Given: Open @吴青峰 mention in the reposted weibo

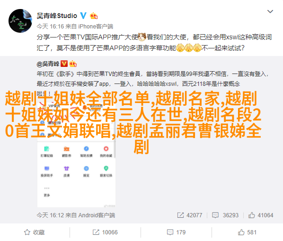Looking at the screenshot, I should pos(48,64).
